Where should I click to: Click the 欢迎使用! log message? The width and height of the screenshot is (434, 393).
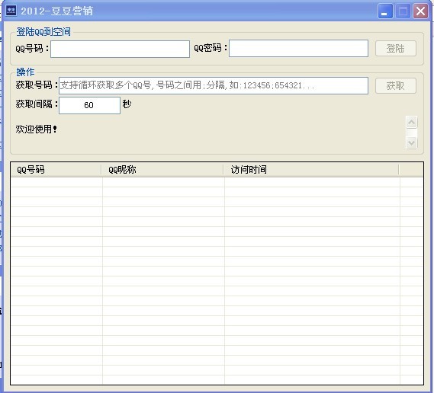tap(36, 129)
